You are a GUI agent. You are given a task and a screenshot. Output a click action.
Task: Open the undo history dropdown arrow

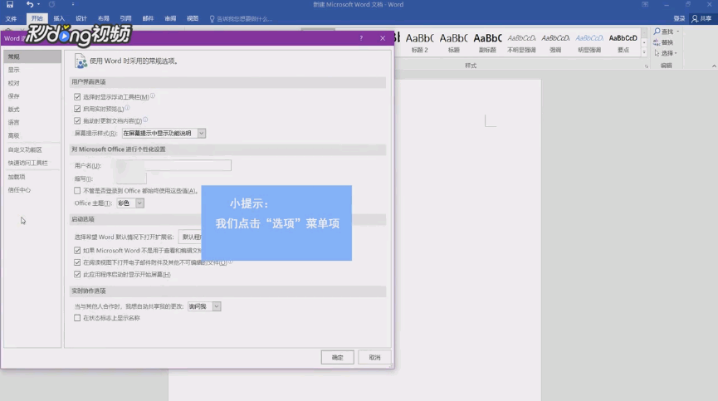(x=38, y=5)
